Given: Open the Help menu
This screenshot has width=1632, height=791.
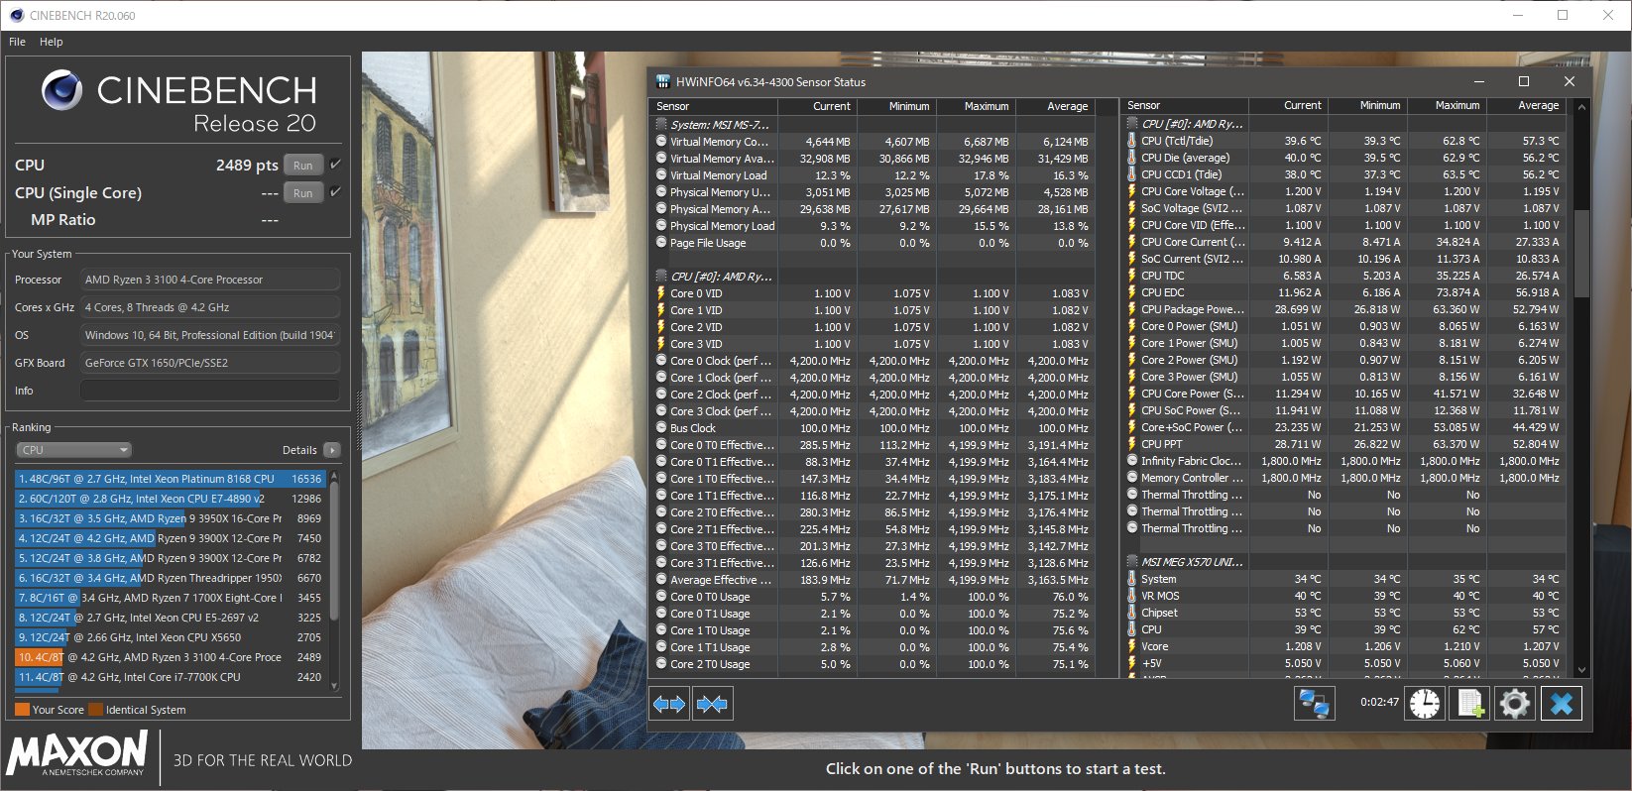Looking at the screenshot, I should point(52,42).
